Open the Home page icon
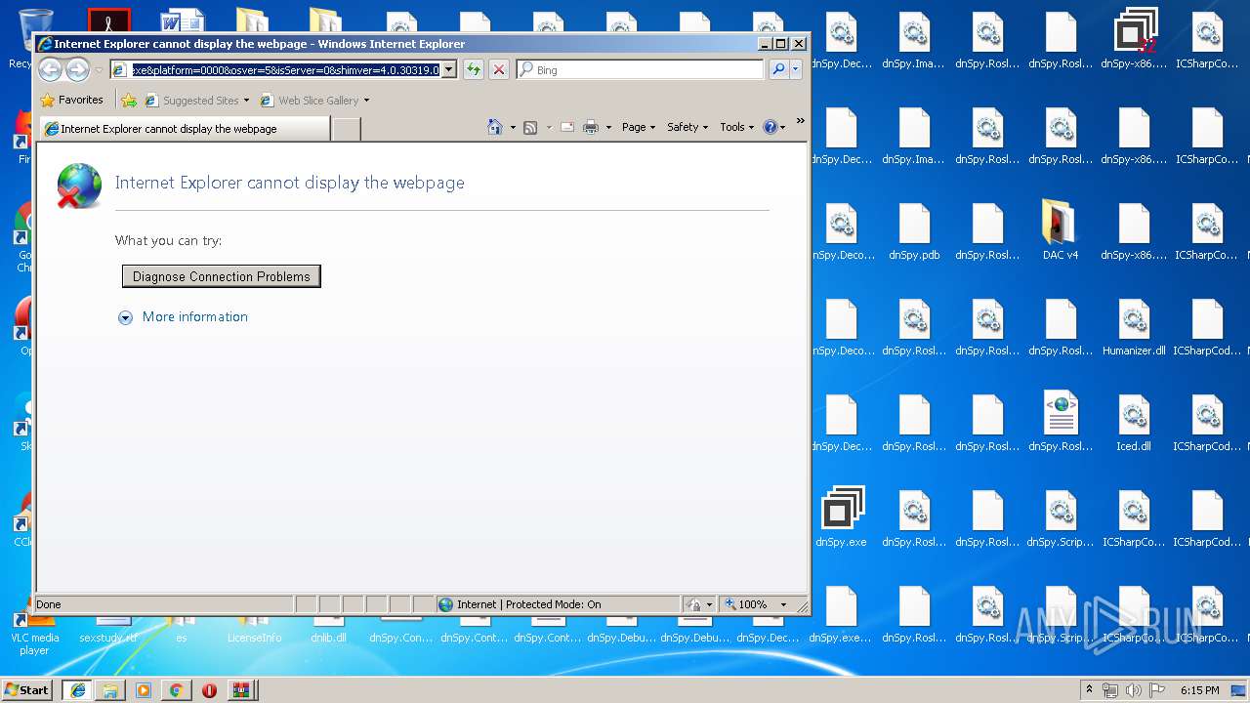The height and width of the screenshot is (703, 1250). [495, 127]
